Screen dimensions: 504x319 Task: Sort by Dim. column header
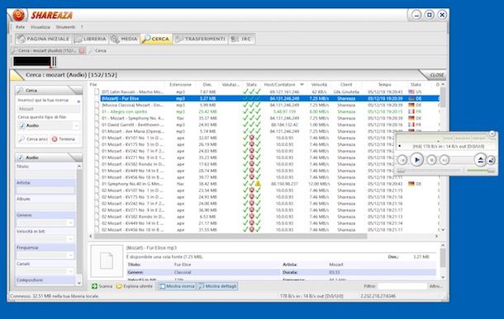coord(207,85)
